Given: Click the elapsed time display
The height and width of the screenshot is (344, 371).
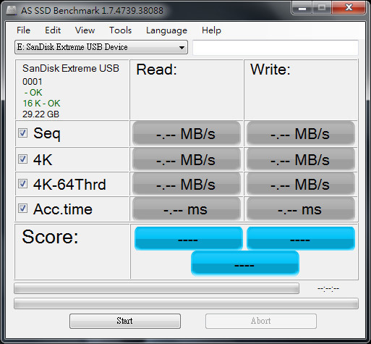Looking at the screenshot, I should click(328, 288).
